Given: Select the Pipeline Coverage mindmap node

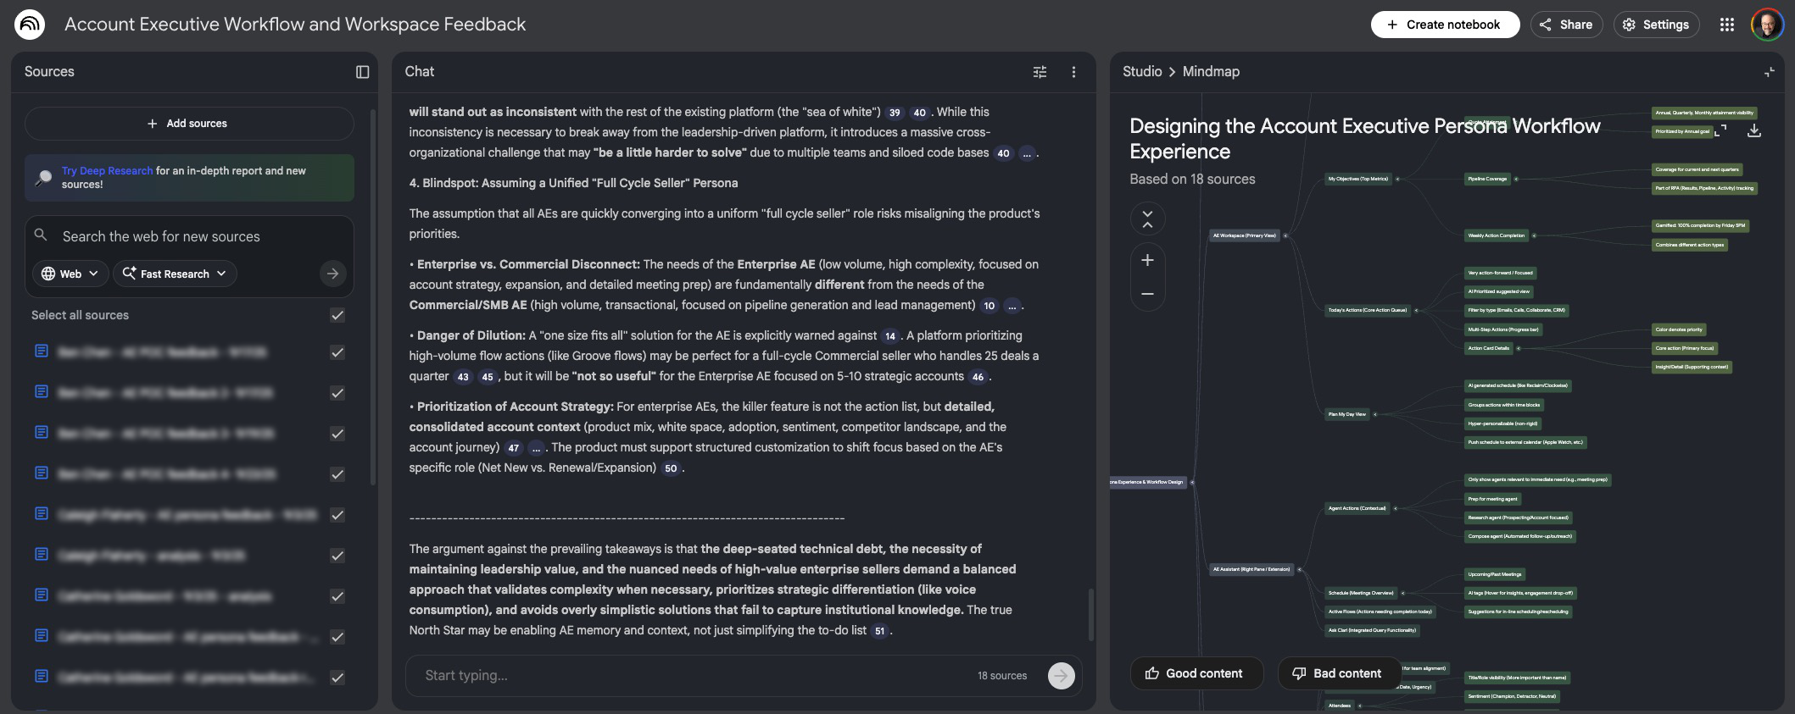Looking at the screenshot, I should coord(1487,179).
